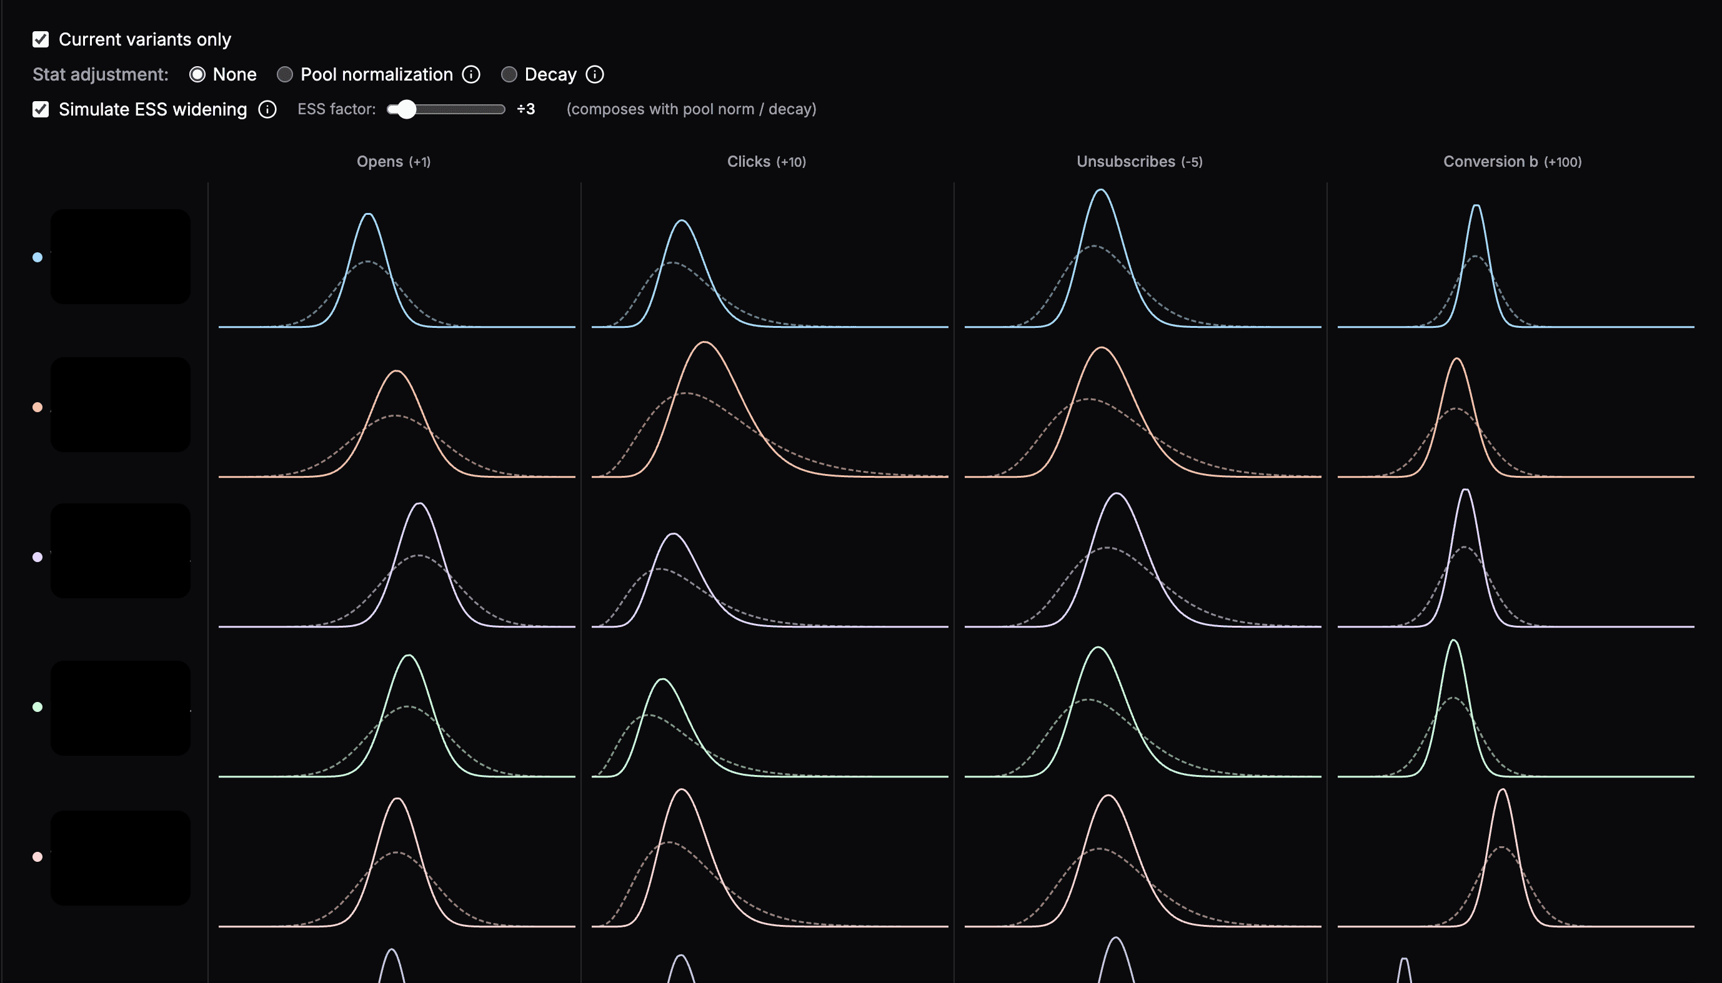
Task: Click the ESS factor slider handle
Action: [406, 109]
